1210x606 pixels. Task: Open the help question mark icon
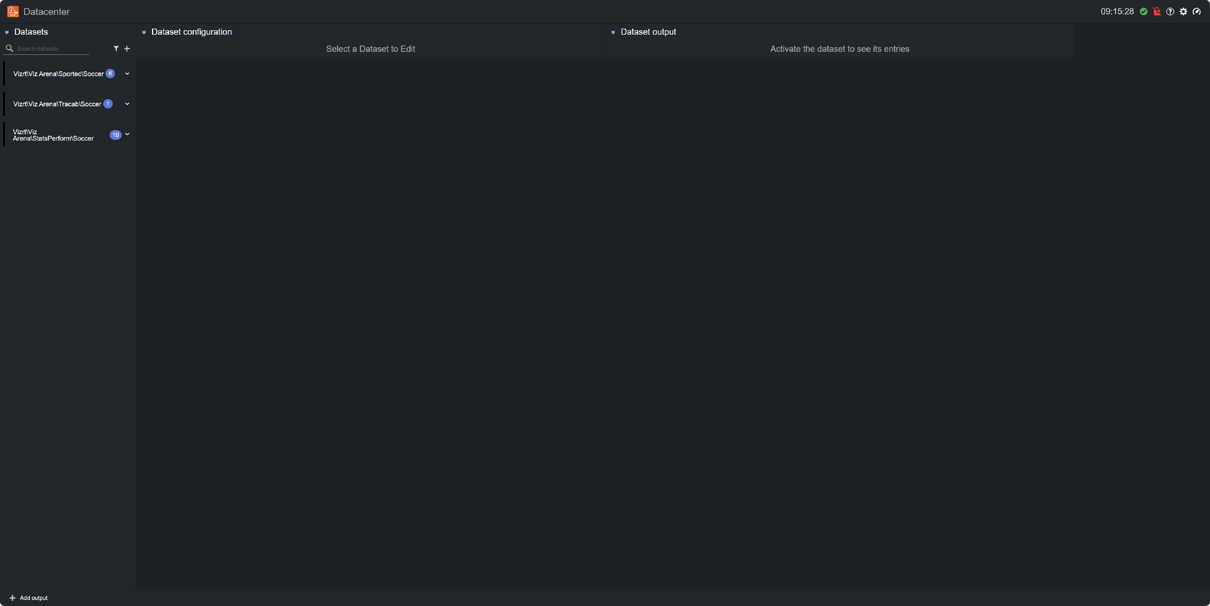click(x=1170, y=11)
